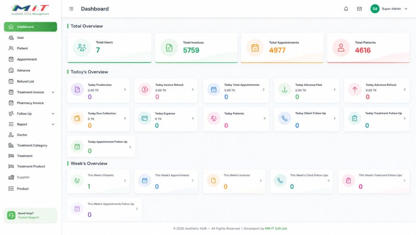
Task: Open the Pharmacy Invoice menu label
Action: (x=30, y=103)
